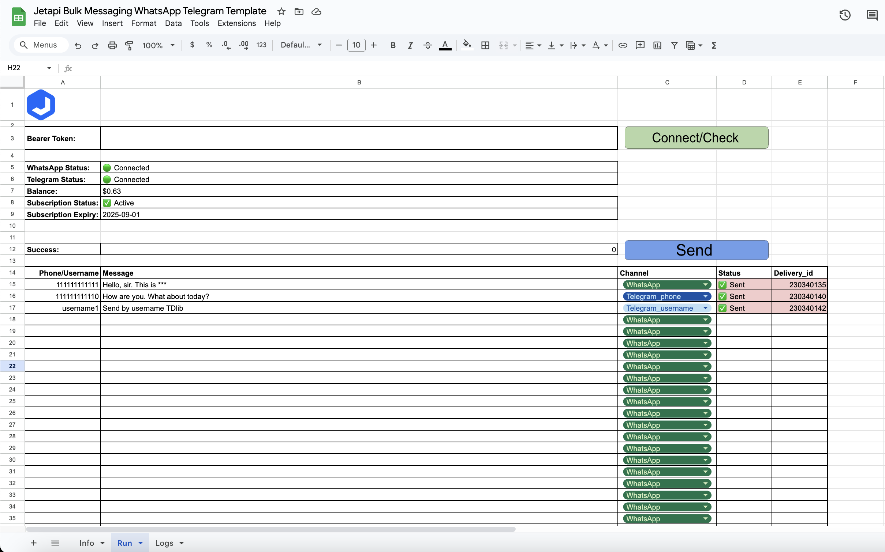This screenshot has width=885, height=552.
Task: Click the Insert comment icon
Action: tap(640, 45)
